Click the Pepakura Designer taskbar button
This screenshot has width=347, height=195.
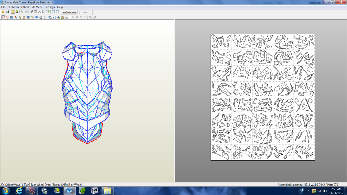[x=70, y=191]
